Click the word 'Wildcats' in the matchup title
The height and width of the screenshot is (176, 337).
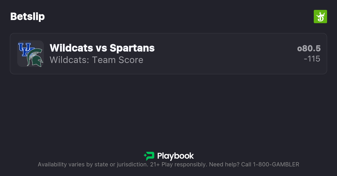pyautogui.click(x=71, y=48)
